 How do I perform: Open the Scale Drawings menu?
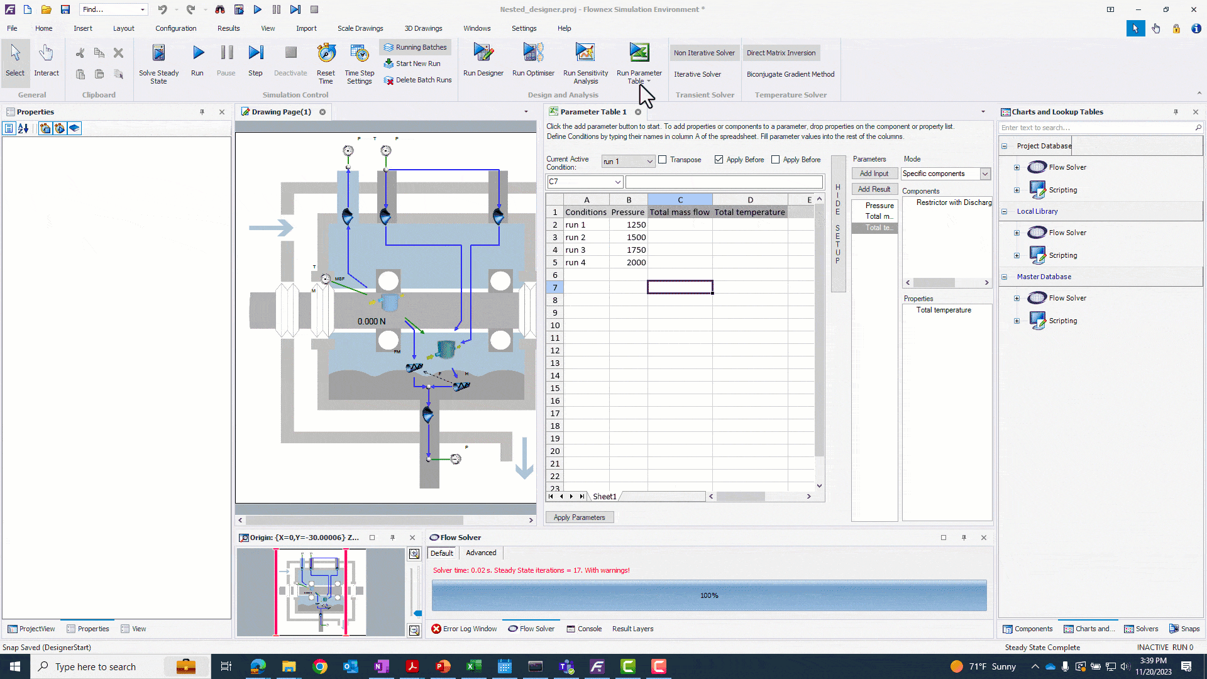point(360,28)
